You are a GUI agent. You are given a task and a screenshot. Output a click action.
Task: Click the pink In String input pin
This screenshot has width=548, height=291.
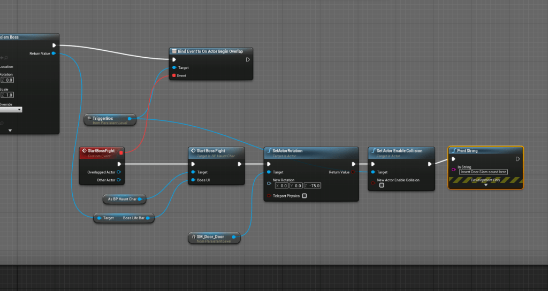453,170
